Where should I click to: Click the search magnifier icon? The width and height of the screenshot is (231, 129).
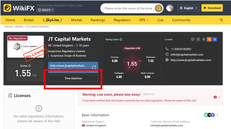pos(158,8)
